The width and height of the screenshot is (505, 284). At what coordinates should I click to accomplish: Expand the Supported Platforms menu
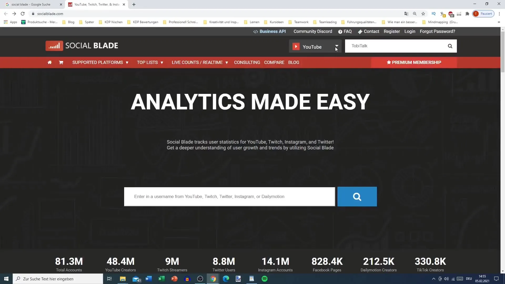pyautogui.click(x=100, y=62)
